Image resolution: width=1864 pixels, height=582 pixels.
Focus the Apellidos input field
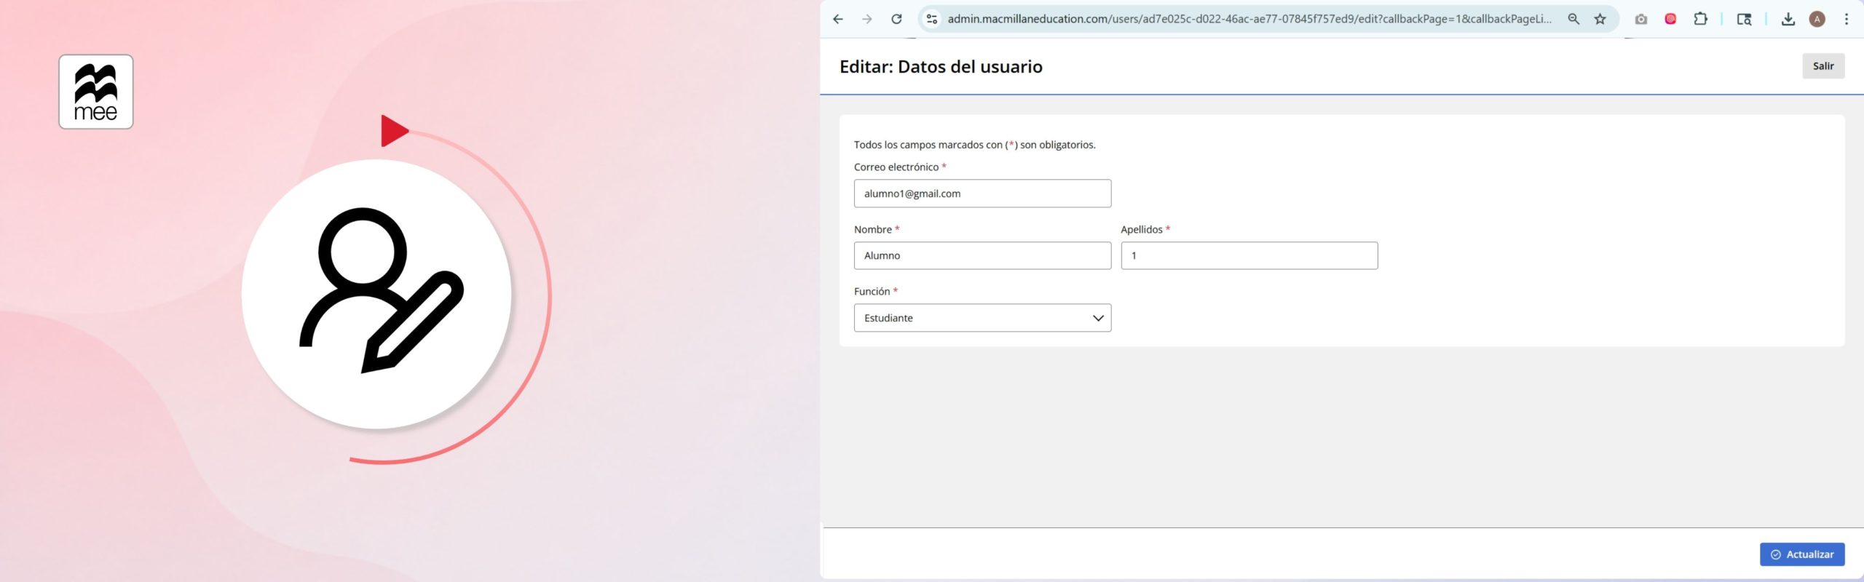(x=1249, y=256)
